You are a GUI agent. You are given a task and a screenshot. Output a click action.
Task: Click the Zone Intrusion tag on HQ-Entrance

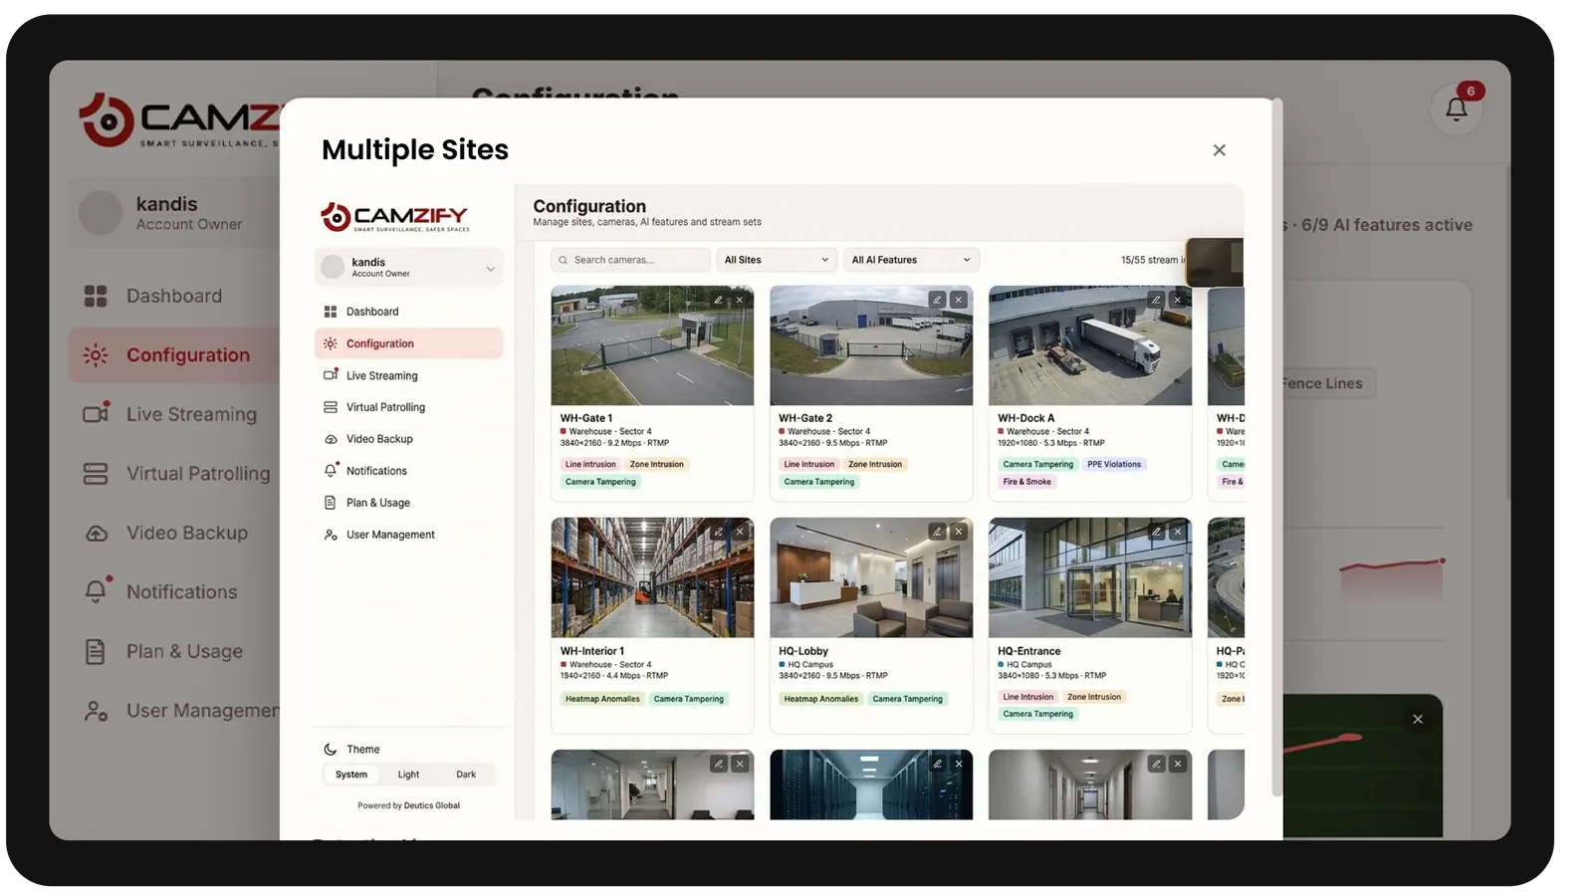[1094, 697]
